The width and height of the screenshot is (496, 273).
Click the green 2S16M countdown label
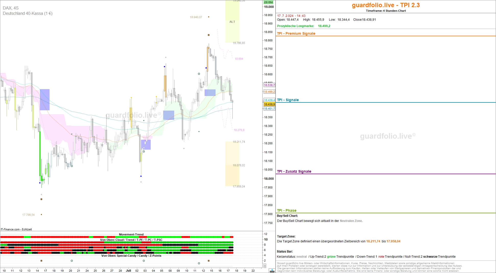[268, 2]
